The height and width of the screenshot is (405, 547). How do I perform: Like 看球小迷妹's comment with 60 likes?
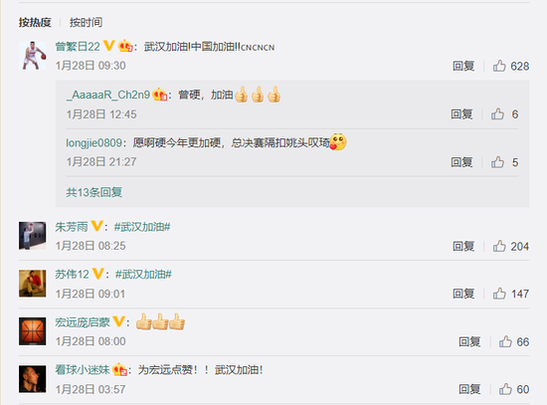(x=505, y=389)
